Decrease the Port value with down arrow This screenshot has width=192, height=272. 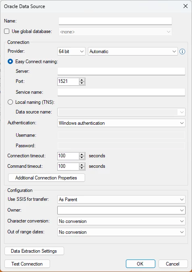[x=82, y=83]
